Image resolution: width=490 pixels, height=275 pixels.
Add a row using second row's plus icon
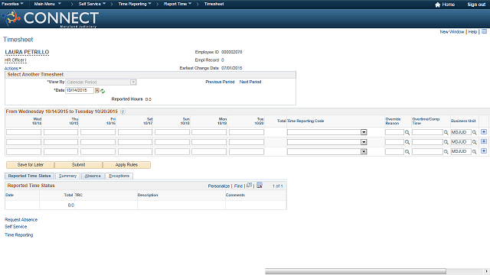tap(484, 141)
